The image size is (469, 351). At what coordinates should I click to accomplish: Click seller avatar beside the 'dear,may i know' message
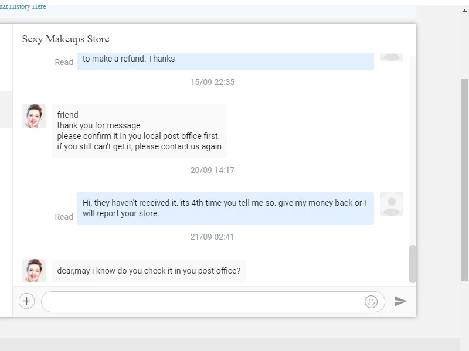(34, 271)
